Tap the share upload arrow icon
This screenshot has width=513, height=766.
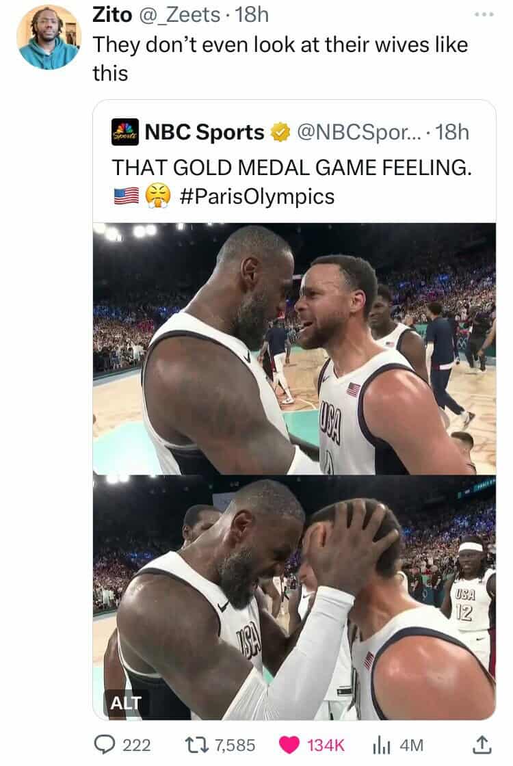coord(482,744)
